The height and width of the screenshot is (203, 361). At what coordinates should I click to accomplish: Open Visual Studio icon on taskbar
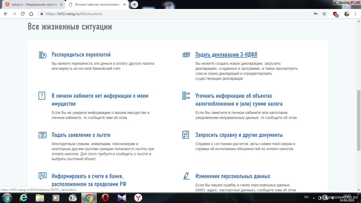tap(122, 198)
